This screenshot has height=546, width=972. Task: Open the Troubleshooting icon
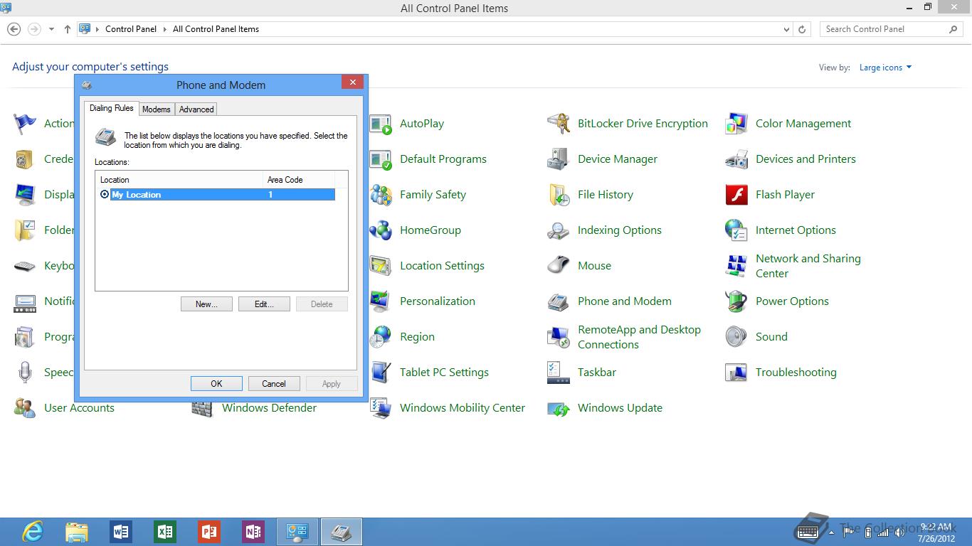pyautogui.click(x=737, y=373)
